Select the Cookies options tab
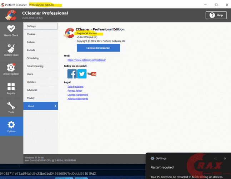231x179 pixels. [x=41, y=34]
